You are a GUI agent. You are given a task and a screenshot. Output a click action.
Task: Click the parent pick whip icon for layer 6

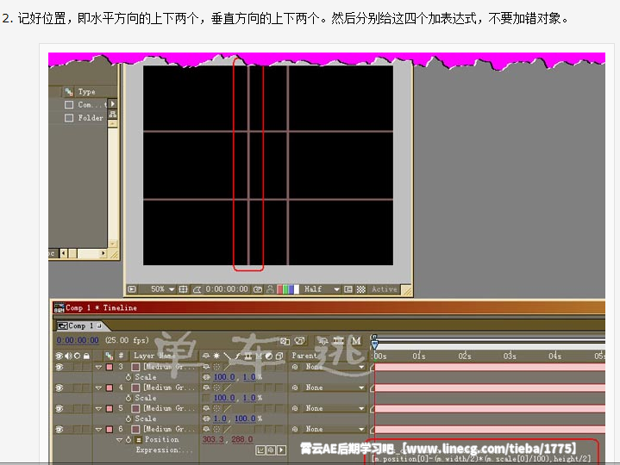[x=295, y=429]
